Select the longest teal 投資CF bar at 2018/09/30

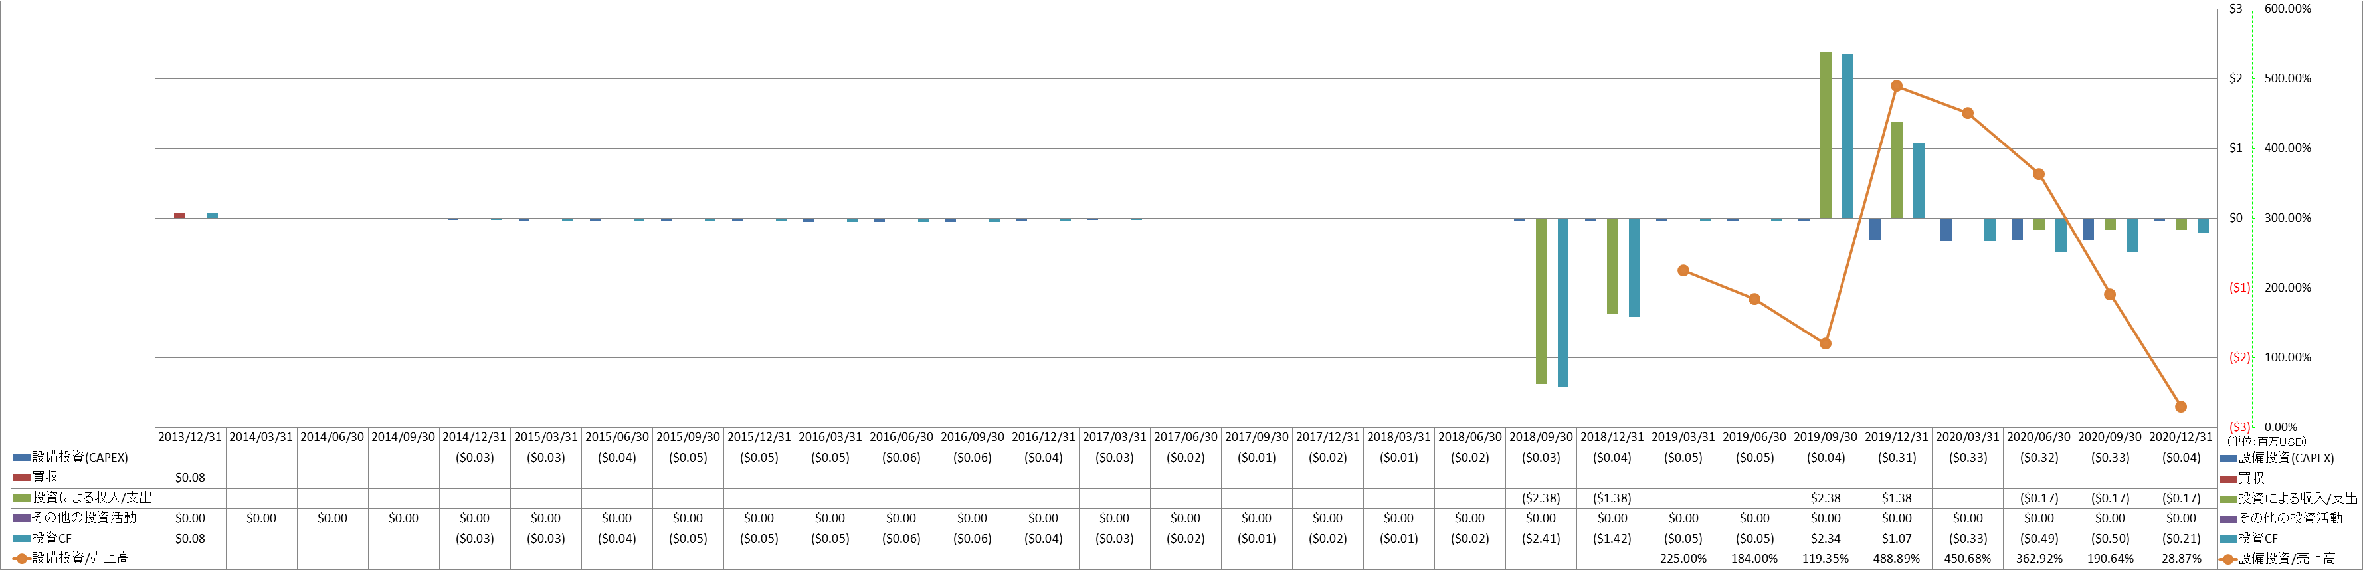[x=1563, y=302]
